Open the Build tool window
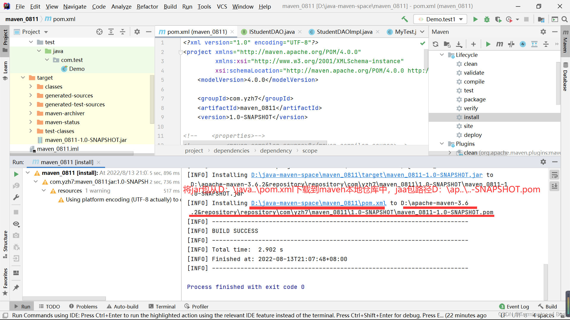The image size is (570, 320). coord(547,306)
